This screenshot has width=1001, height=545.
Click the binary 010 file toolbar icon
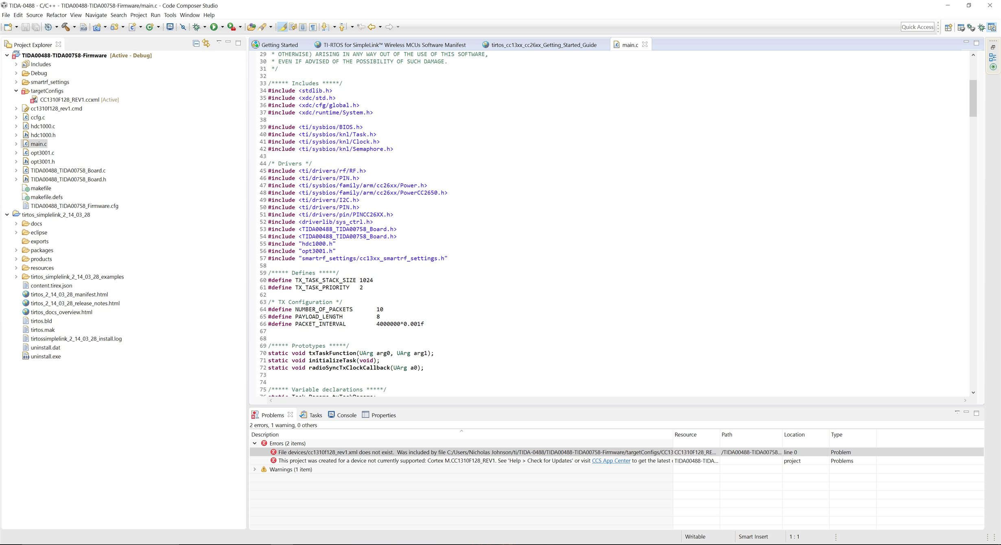tap(83, 27)
